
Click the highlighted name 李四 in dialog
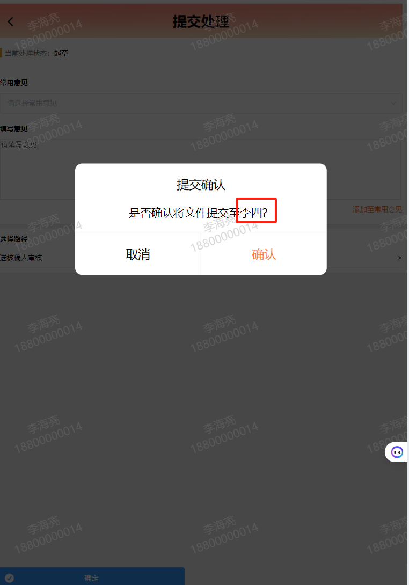tap(251, 213)
